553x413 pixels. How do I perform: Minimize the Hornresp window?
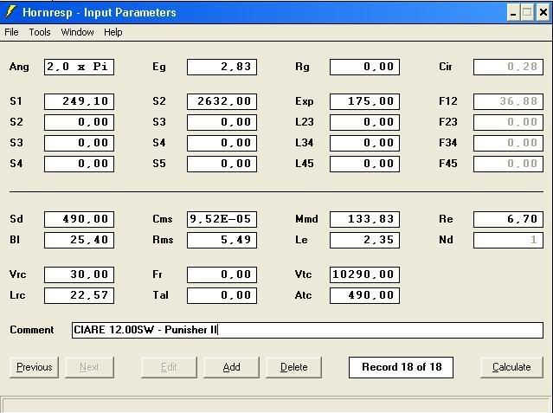[512, 12]
